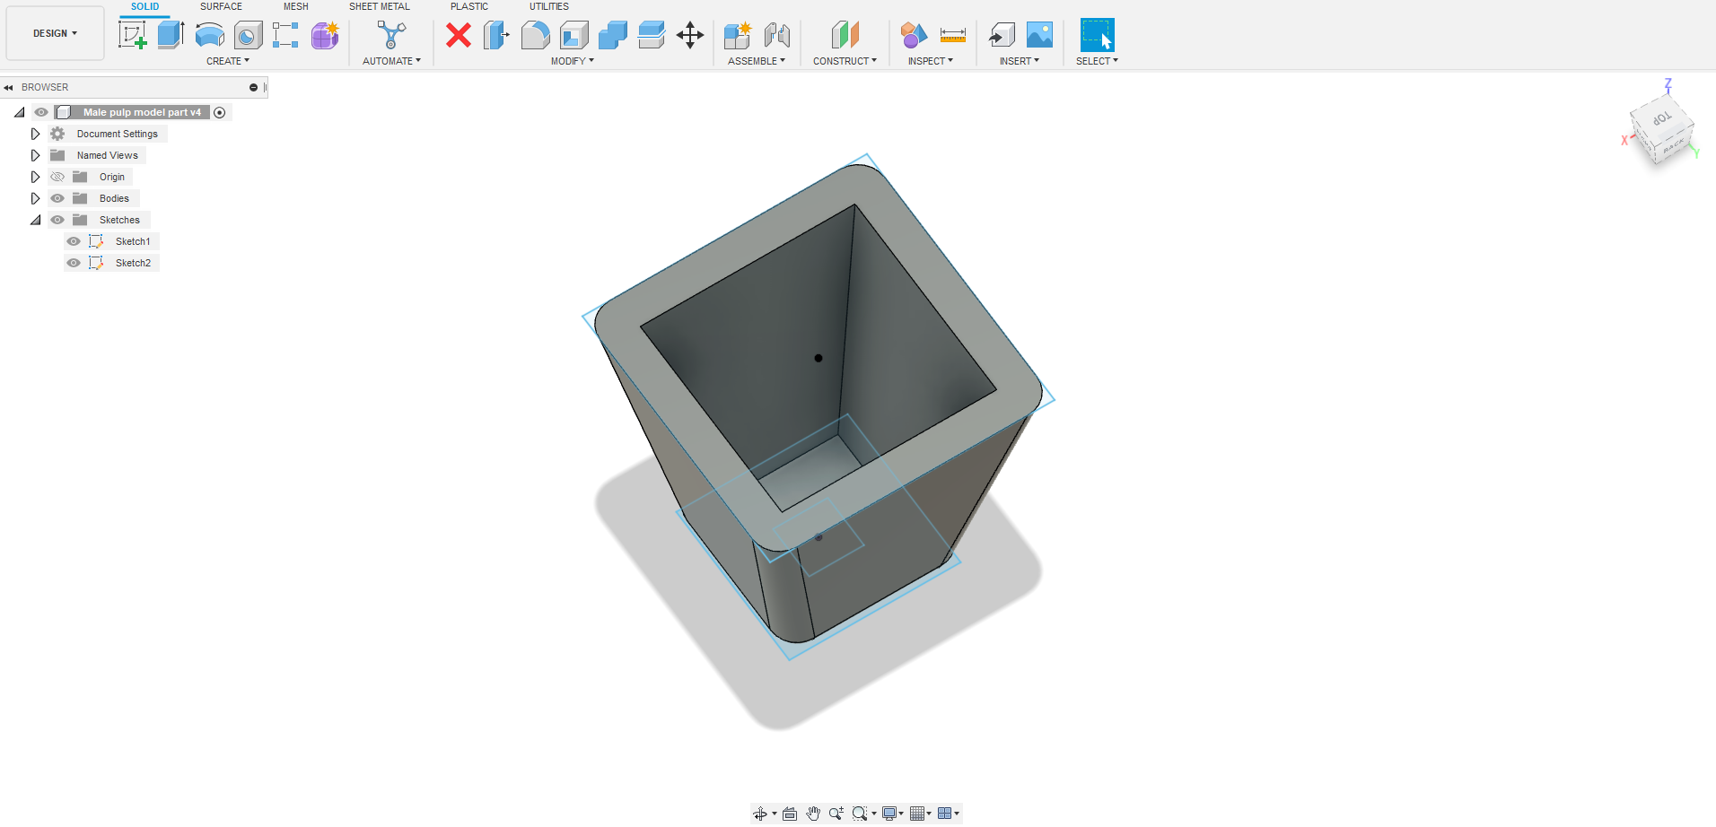Show the hidden Origin folder
Screen dimensions: 1716x827
coord(57,177)
